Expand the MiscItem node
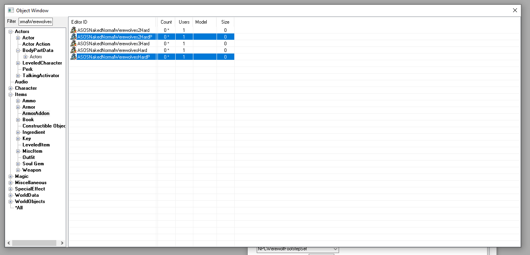This screenshot has width=530, height=255. click(18, 151)
